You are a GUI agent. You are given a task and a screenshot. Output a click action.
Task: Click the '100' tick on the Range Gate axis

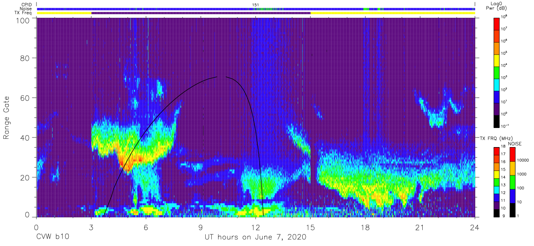pyautogui.click(x=23, y=20)
